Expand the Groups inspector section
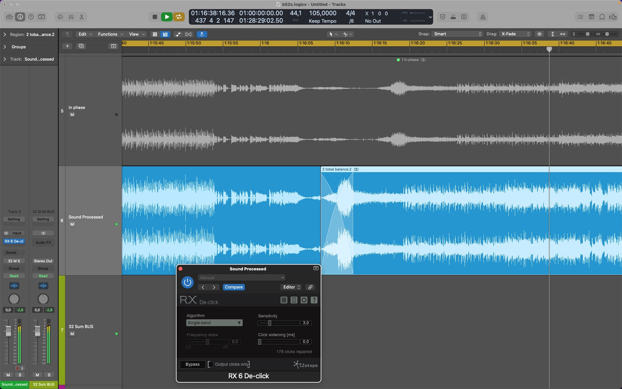Image resolution: width=622 pixels, height=389 pixels. (x=5, y=47)
